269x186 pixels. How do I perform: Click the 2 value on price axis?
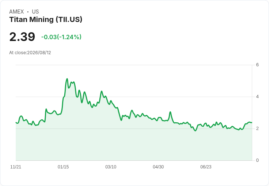point(257,129)
